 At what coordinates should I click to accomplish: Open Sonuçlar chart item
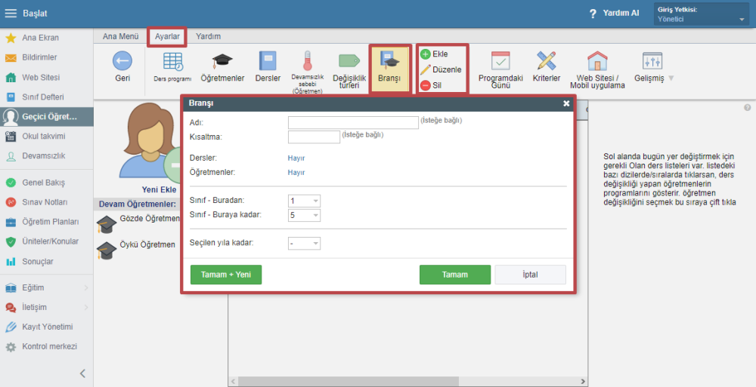coord(46,261)
